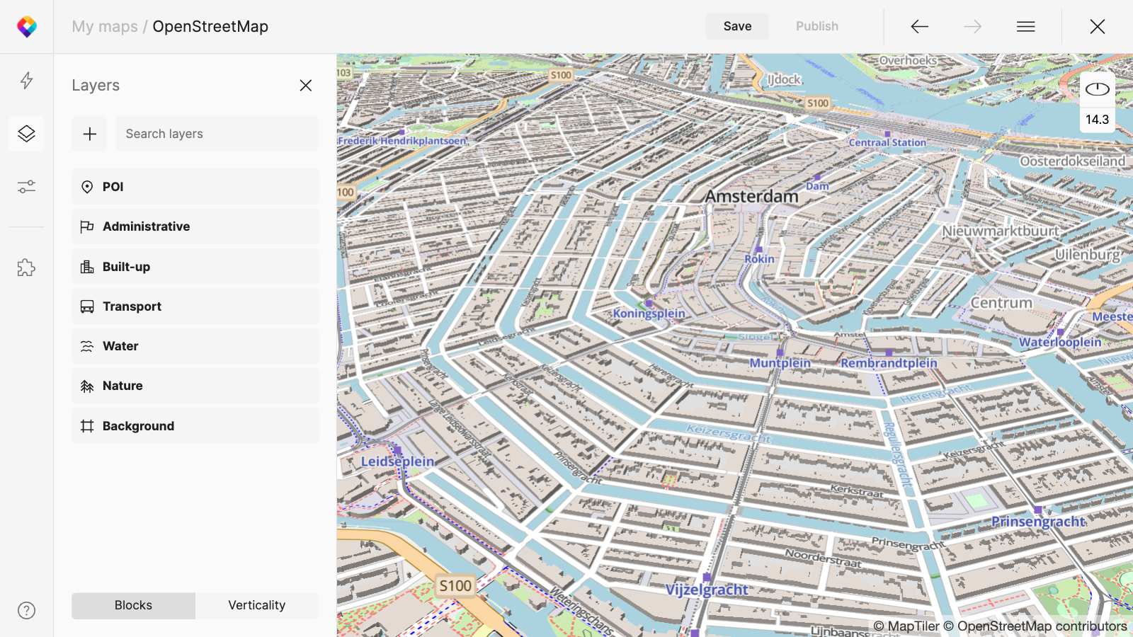1133x637 pixels.
Task: Open map settings via the sliders icon
Action: tap(26, 186)
